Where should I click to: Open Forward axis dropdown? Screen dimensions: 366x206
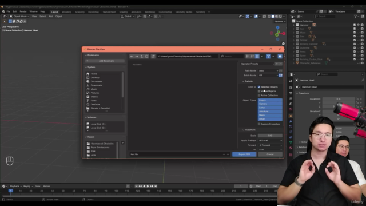(x=270, y=145)
